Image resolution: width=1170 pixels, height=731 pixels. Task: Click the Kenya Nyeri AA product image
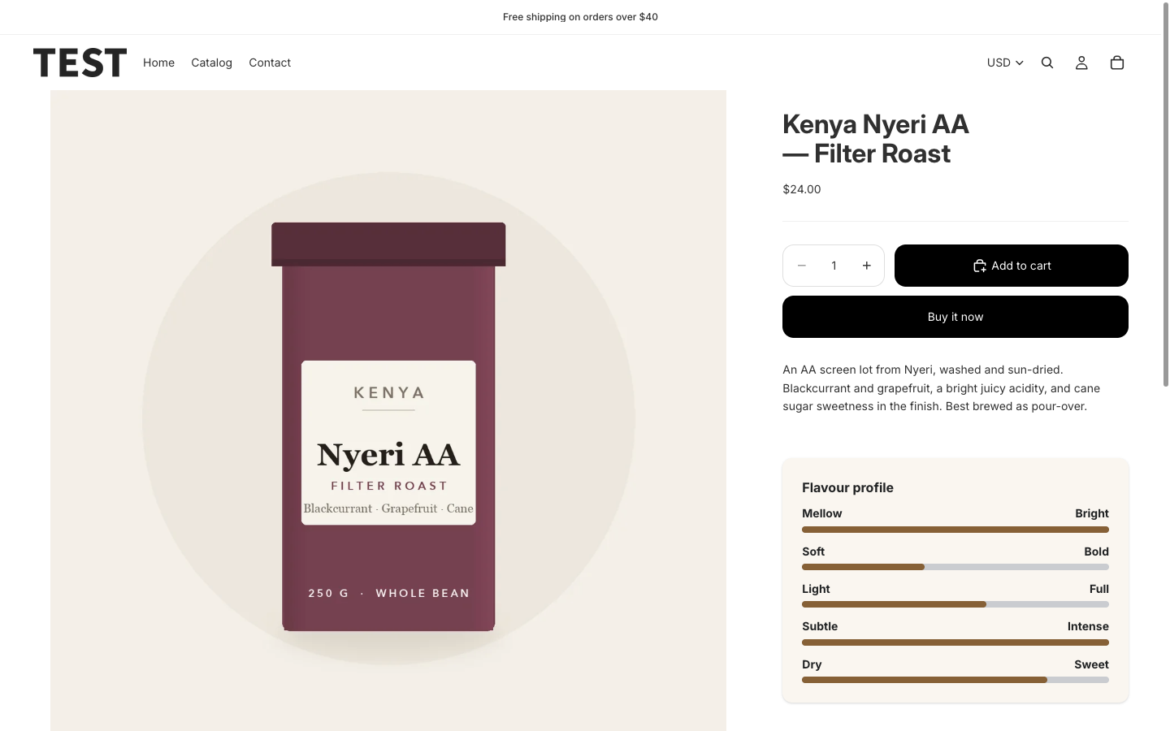pos(388,410)
